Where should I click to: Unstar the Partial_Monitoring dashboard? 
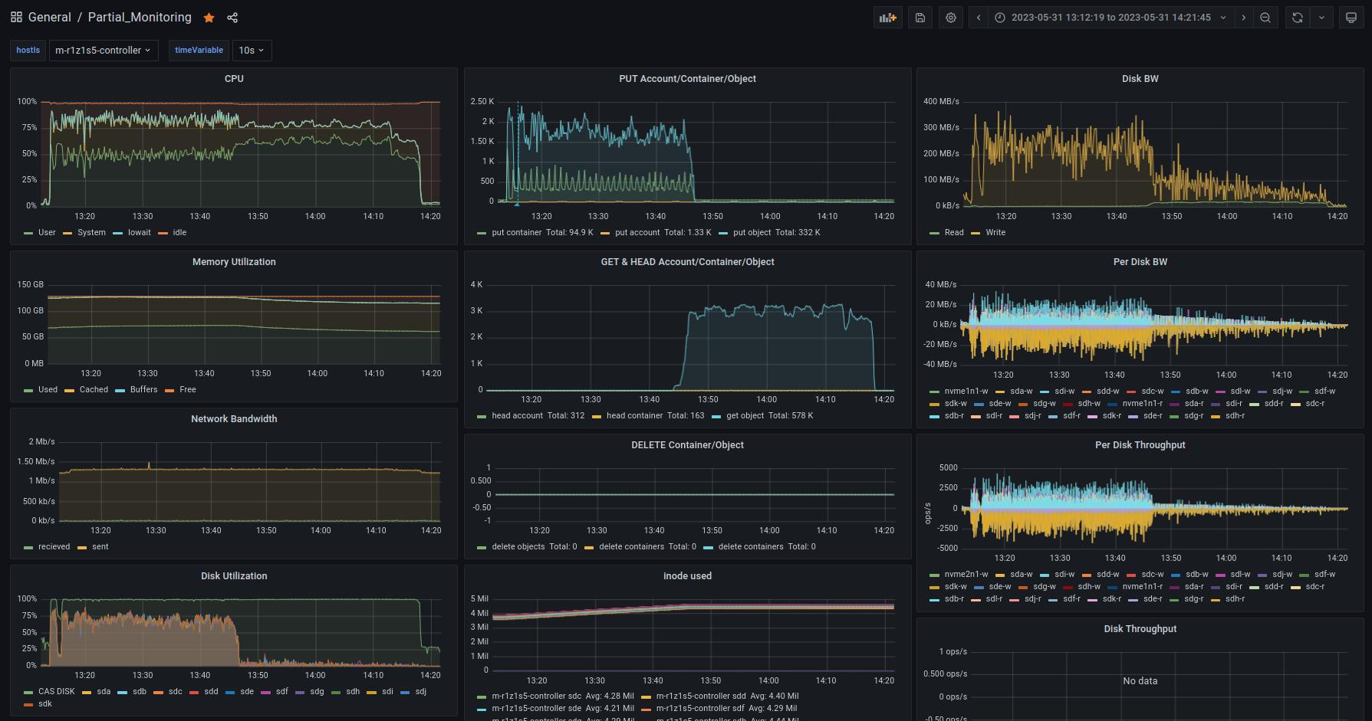[209, 18]
